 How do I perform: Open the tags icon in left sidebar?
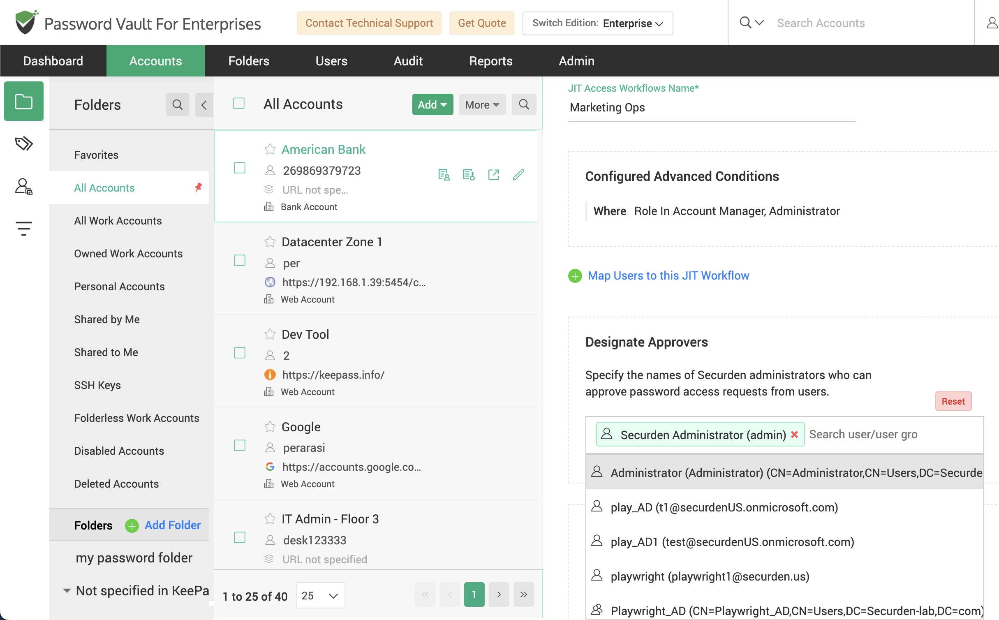tap(23, 144)
